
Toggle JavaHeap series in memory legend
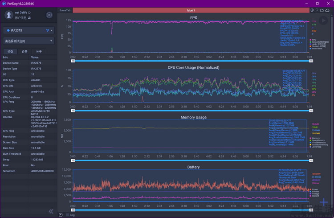(315, 147)
